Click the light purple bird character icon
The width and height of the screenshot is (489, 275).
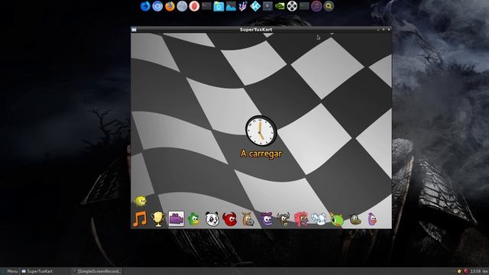tap(372, 219)
